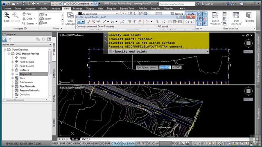Open the Draw Tangents tool dropdown arrow
262x147 pixels.
coord(83,22)
